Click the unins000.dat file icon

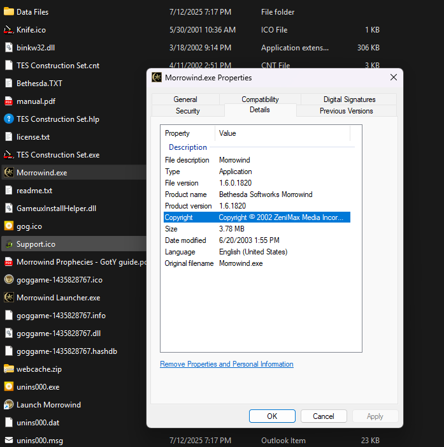(9, 423)
